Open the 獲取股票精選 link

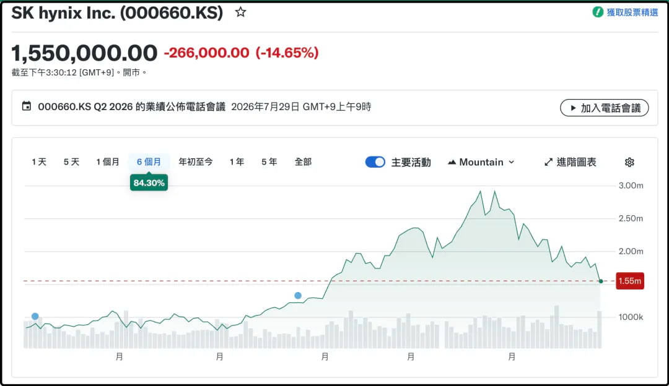(x=632, y=12)
